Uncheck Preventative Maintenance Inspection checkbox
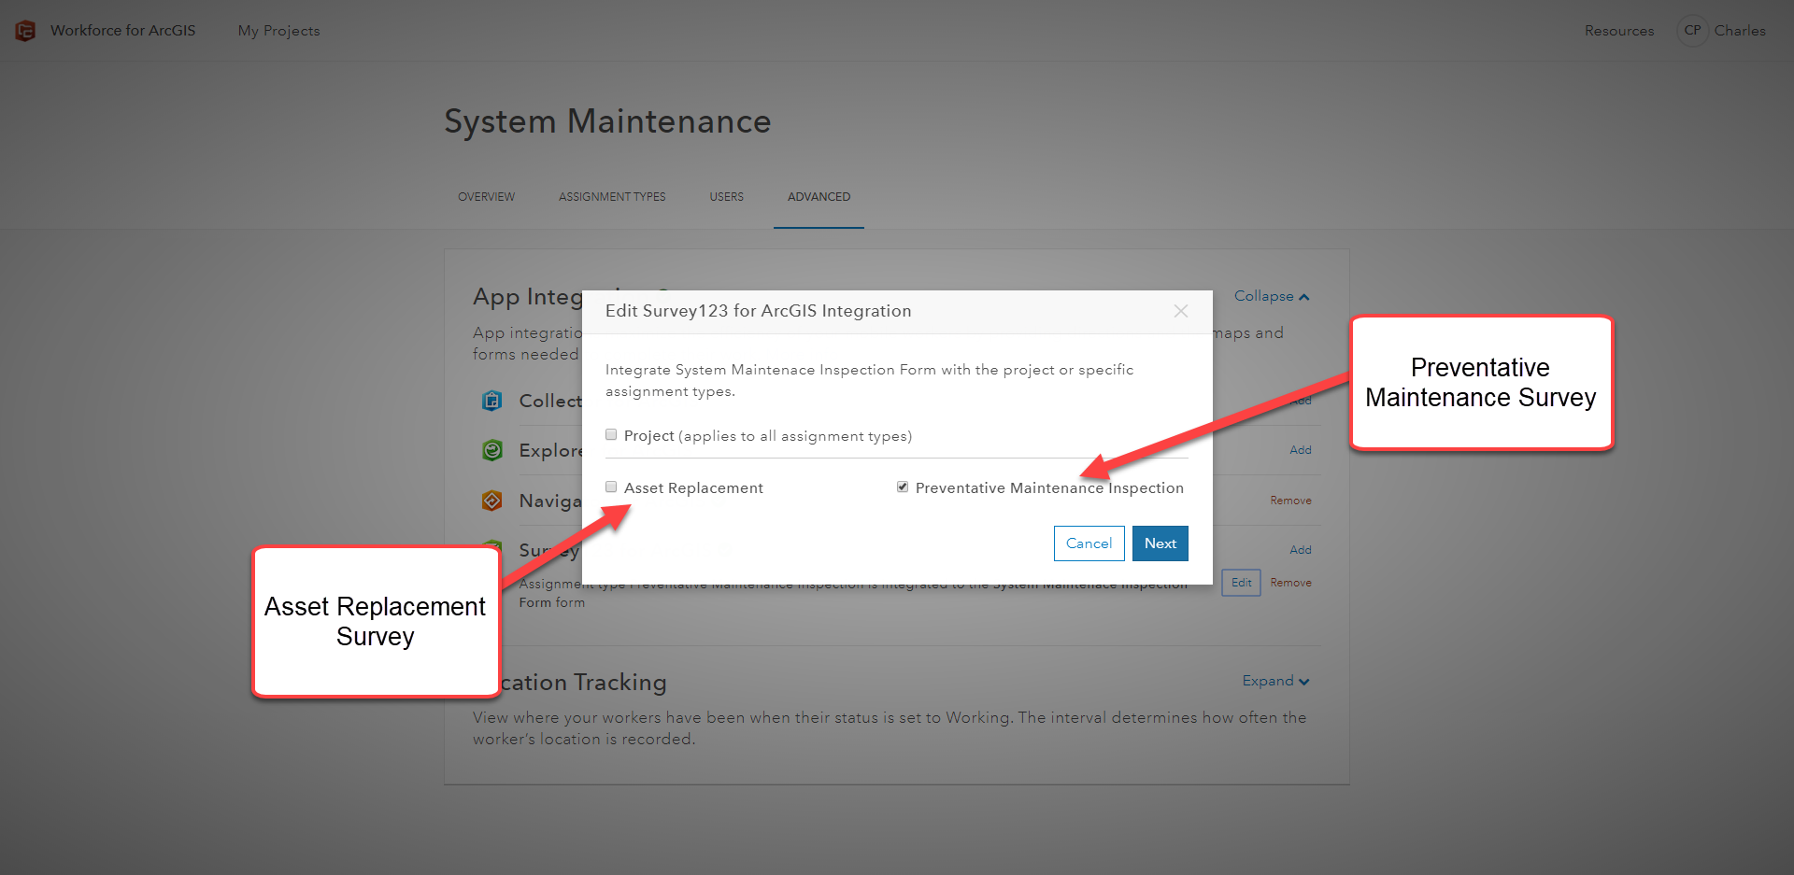 click(x=903, y=487)
